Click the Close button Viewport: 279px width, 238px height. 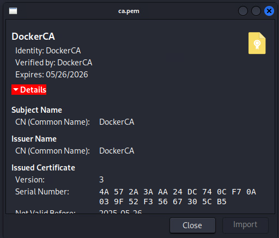pyautogui.click(x=192, y=225)
